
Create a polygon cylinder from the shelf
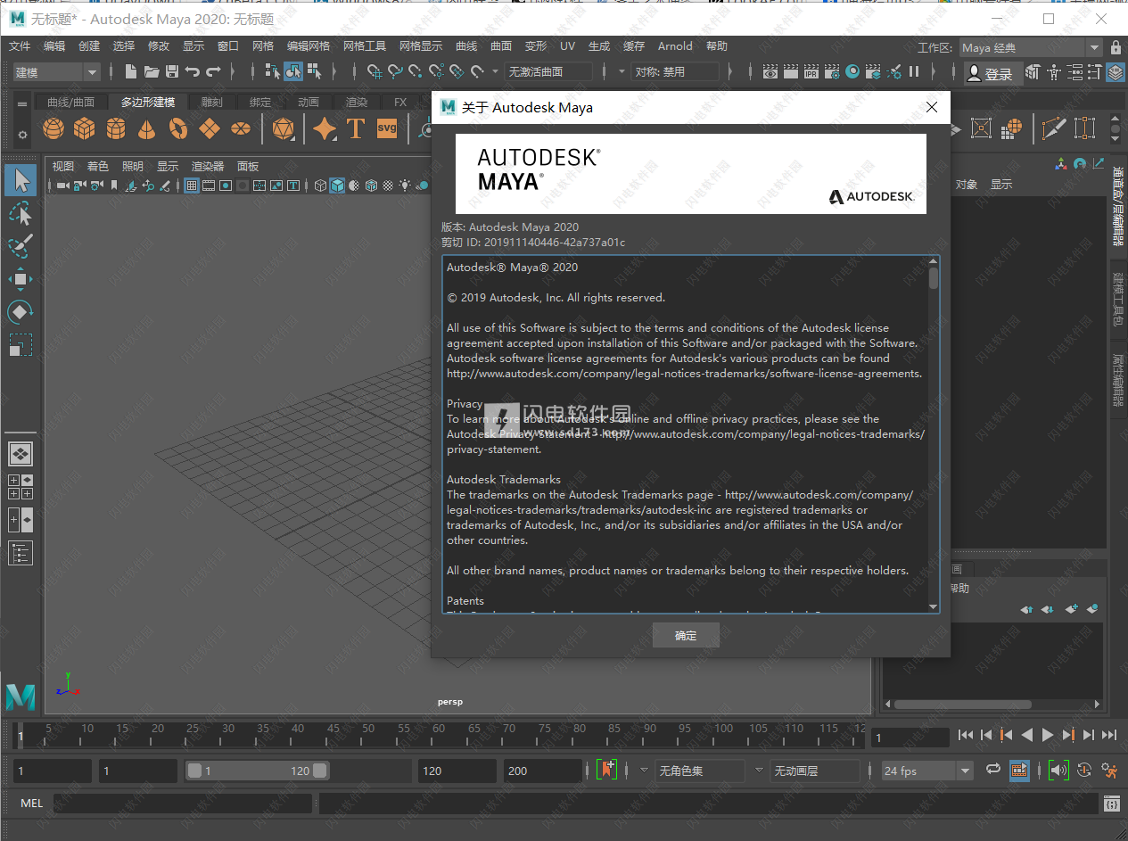(x=116, y=129)
